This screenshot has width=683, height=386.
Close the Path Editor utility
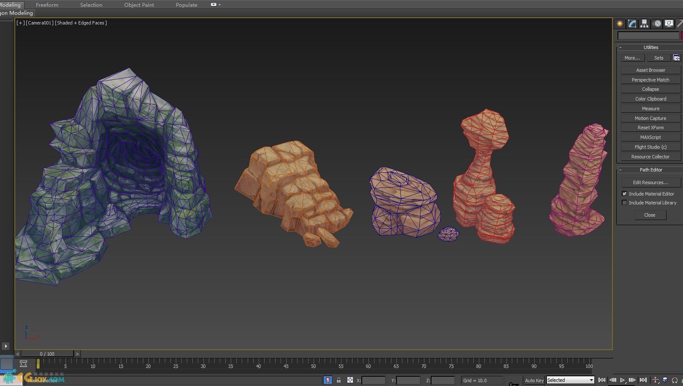click(x=650, y=215)
